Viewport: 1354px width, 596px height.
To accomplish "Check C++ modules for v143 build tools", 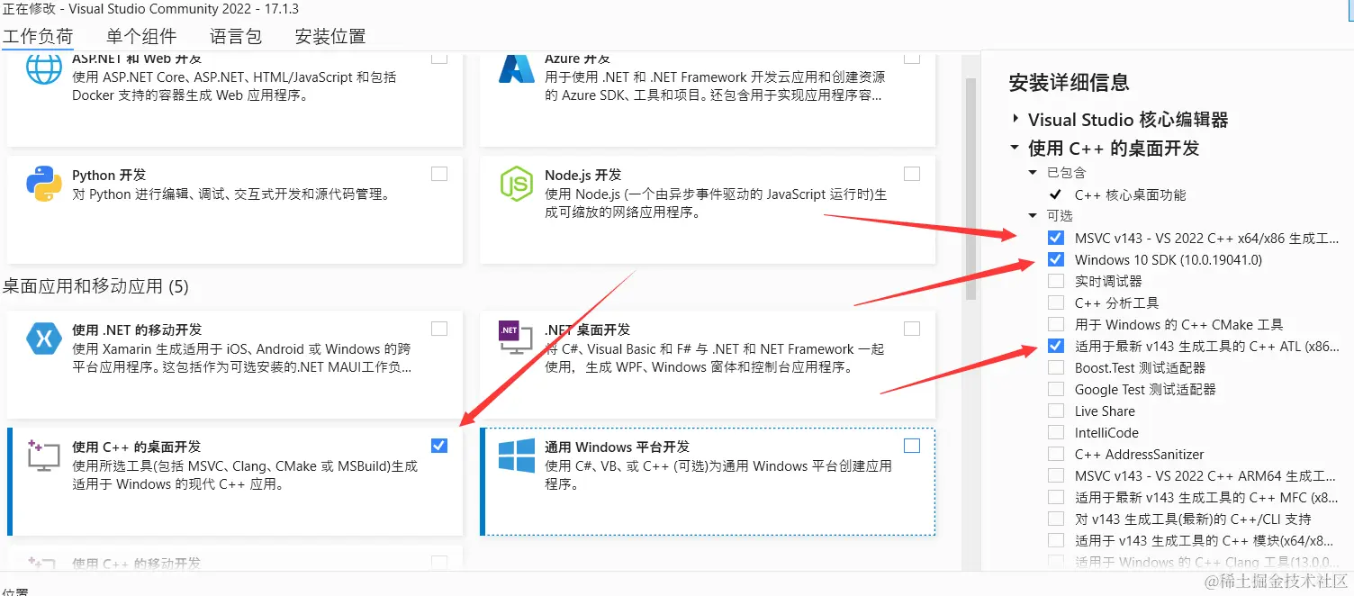I will (1056, 540).
